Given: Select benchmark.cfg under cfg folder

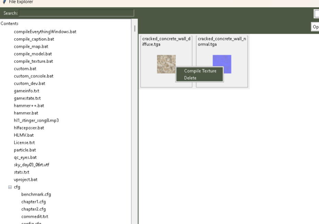Looking at the screenshot, I should pyautogui.click(x=36, y=194).
